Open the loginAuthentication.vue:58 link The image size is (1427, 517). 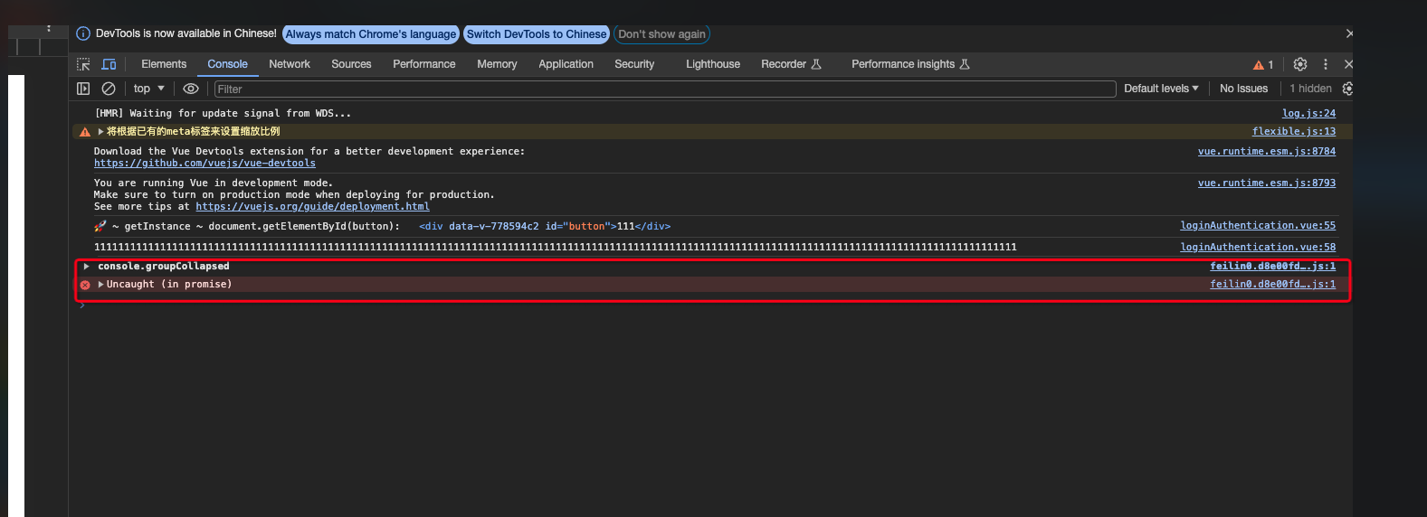(1258, 247)
